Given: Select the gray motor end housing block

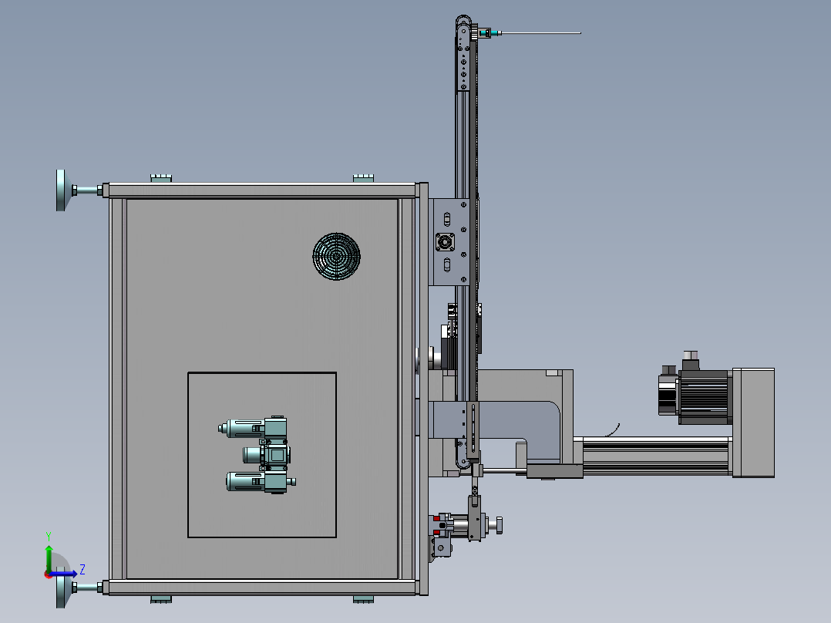Looking at the screenshot, I should point(753,423).
